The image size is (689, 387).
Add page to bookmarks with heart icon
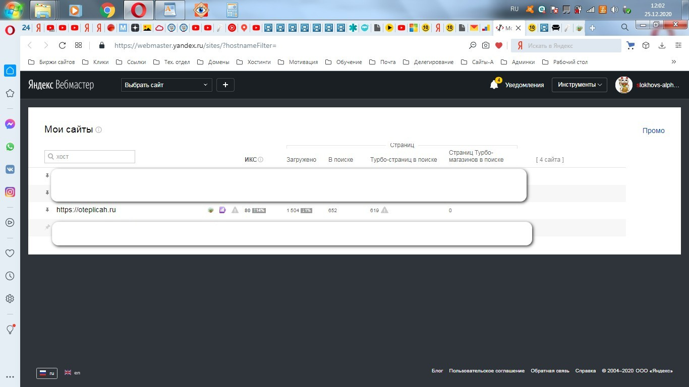click(x=499, y=45)
